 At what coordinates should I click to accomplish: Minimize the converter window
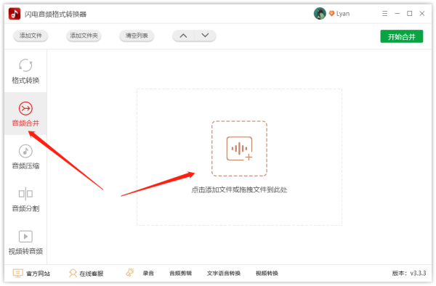point(397,13)
